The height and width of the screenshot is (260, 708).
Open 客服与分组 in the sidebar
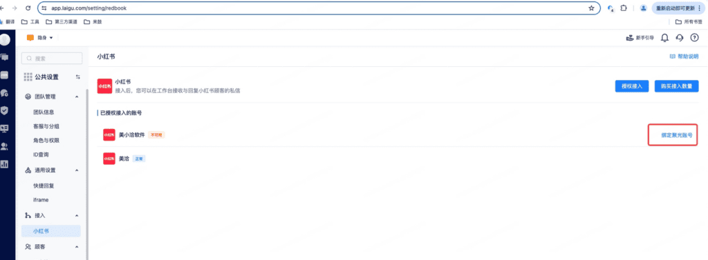click(x=46, y=126)
